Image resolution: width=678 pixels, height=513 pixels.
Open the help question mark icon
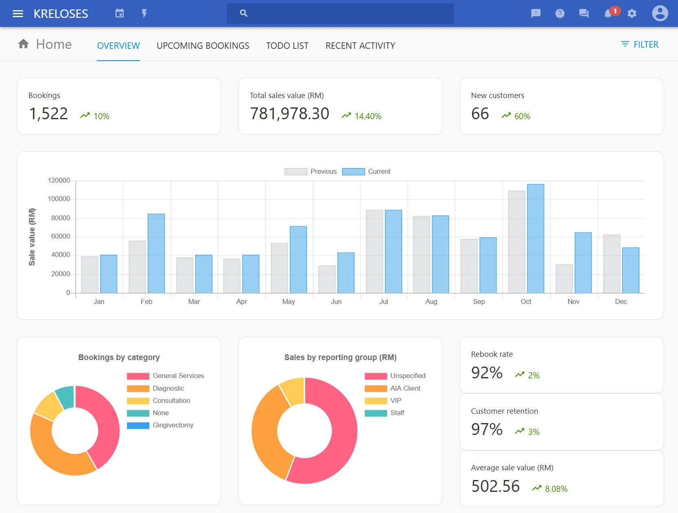[x=560, y=13]
